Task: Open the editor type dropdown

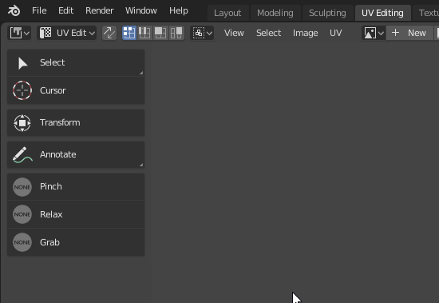Action: (x=19, y=33)
